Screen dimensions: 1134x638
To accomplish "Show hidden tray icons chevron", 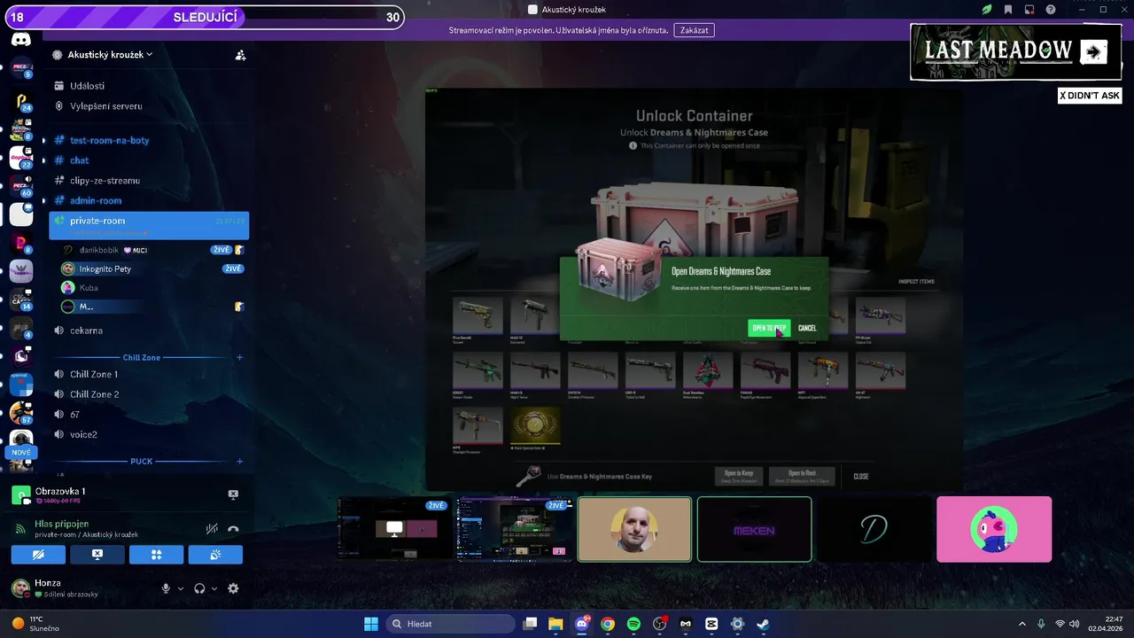I will tap(1022, 624).
